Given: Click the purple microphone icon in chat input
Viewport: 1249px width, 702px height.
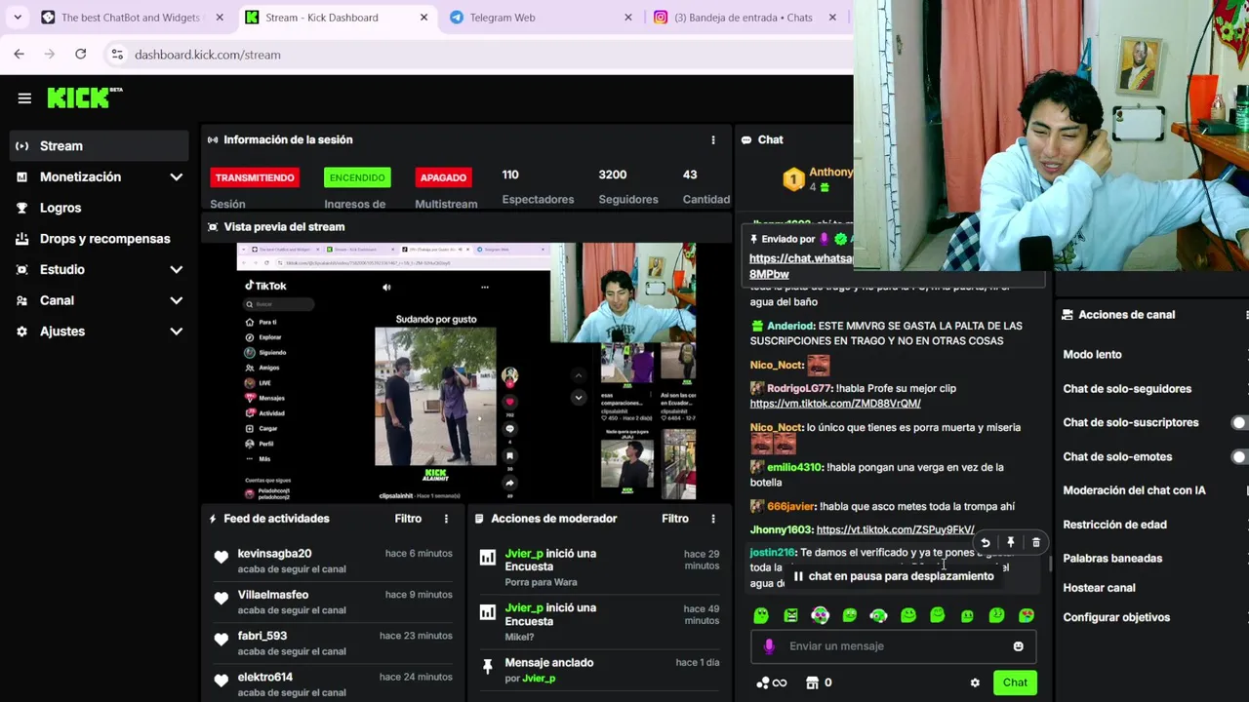Looking at the screenshot, I should pyautogui.click(x=769, y=645).
